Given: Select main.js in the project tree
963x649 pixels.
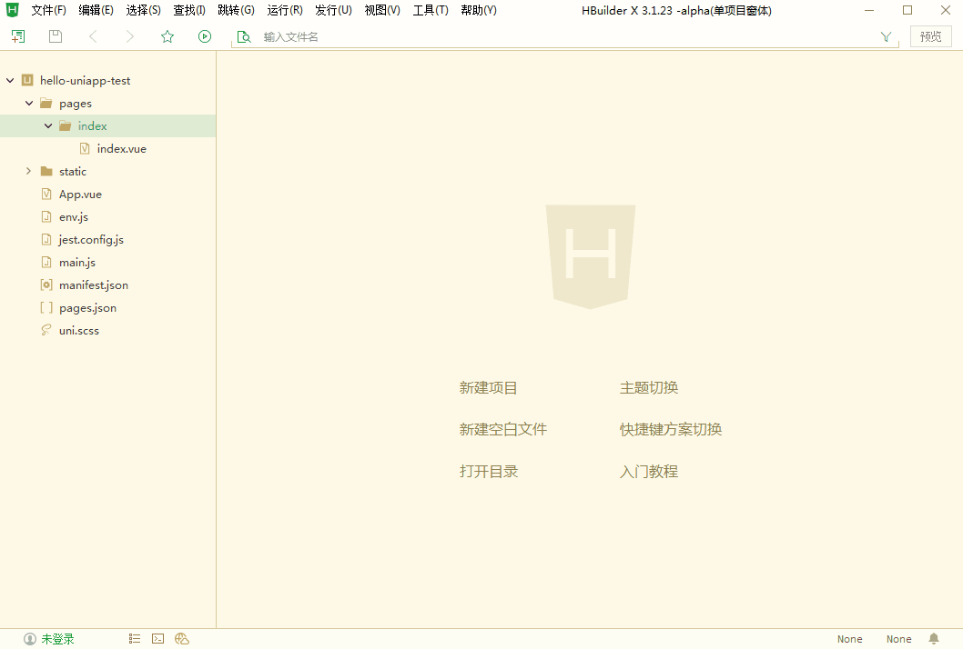Looking at the screenshot, I should point(108,262).
